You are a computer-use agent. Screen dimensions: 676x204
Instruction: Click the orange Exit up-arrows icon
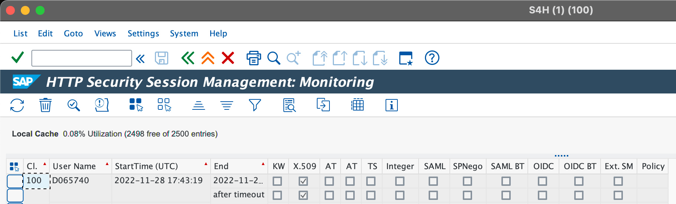[x=208, y=58]
